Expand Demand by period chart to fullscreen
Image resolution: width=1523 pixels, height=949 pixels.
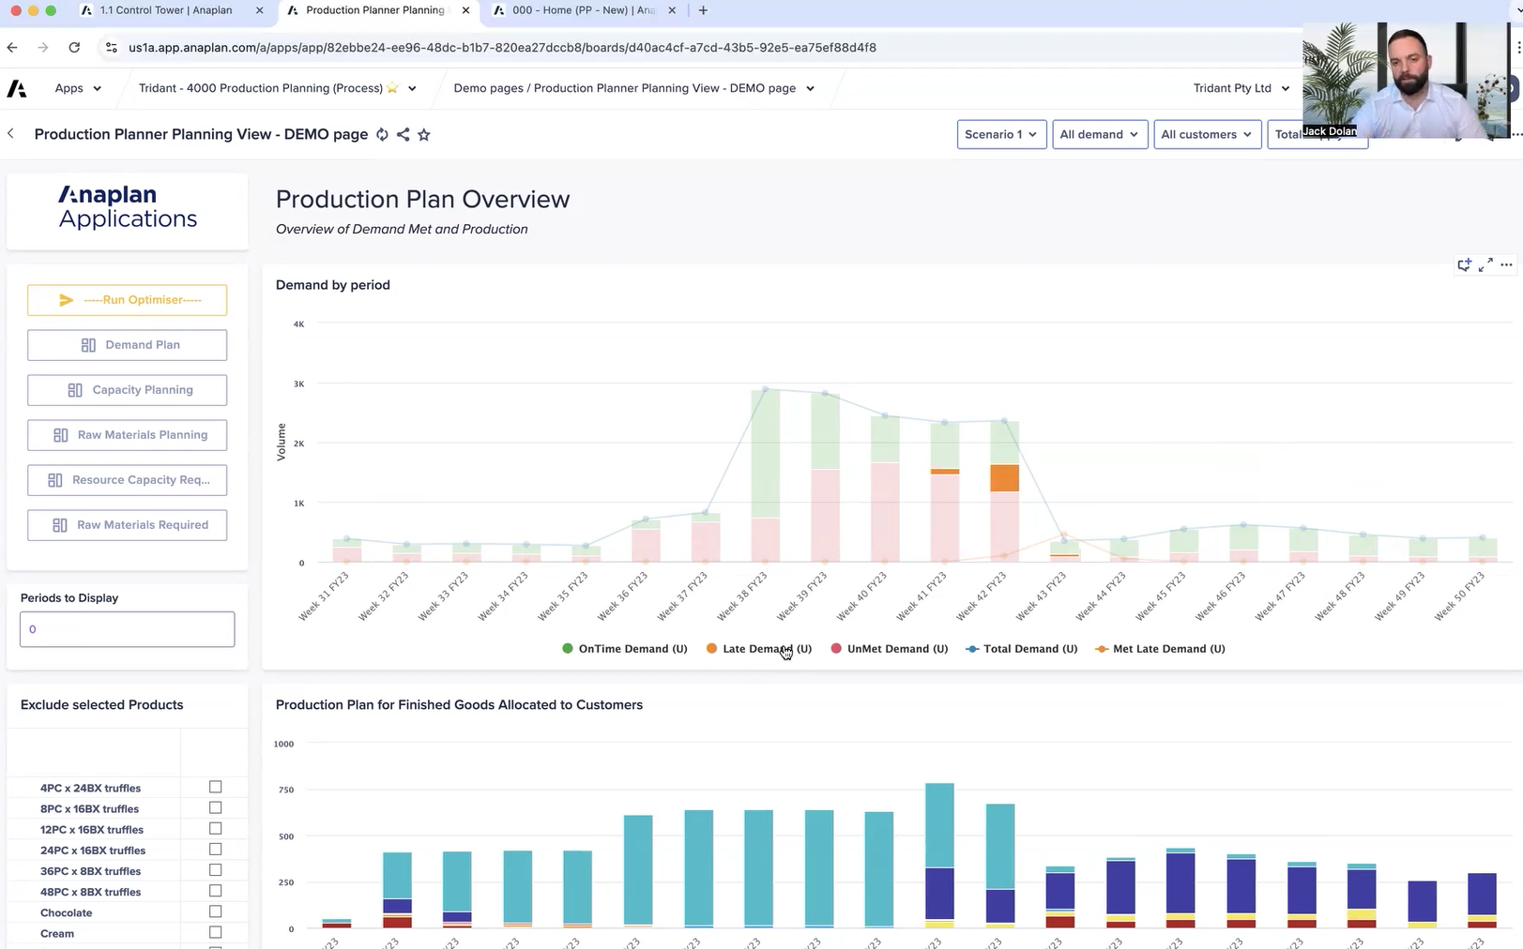pyautogui.click(x=1485, y=265)
